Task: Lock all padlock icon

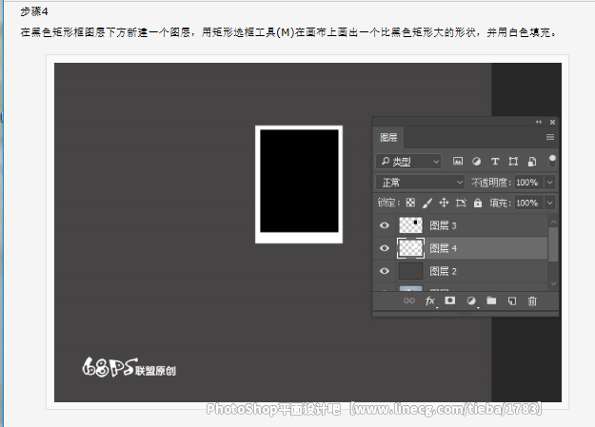Action: [478, 203]
